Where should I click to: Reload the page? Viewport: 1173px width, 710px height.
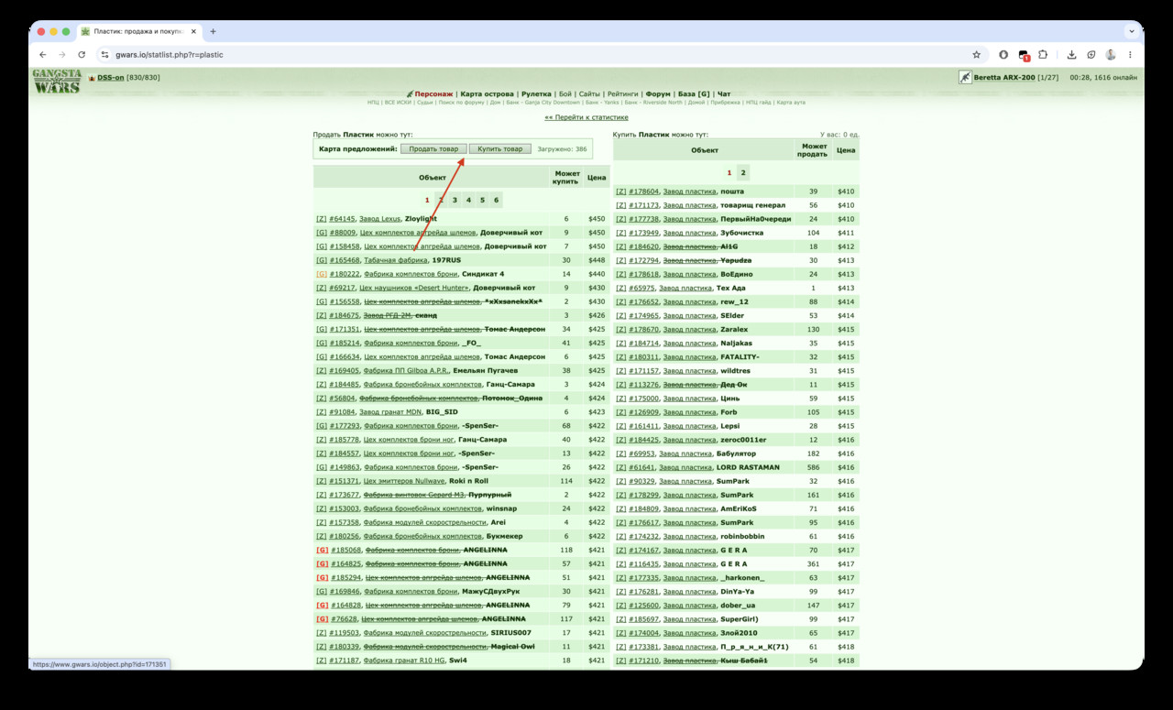click(x=82, y=55)
